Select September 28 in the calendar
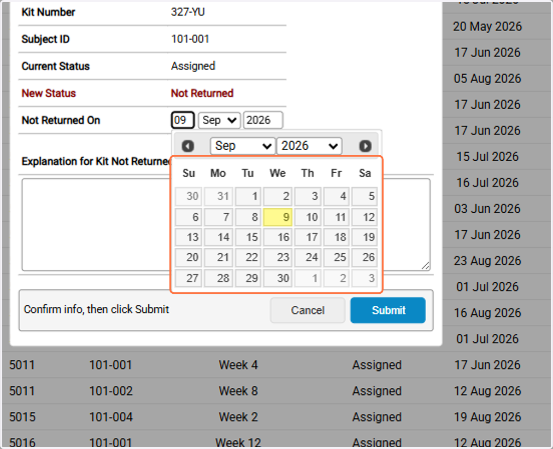Screen dimensions: 553x449 point(218,278)
